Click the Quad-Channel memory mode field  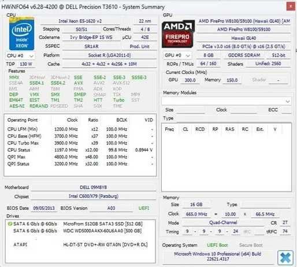coord(223,222)
